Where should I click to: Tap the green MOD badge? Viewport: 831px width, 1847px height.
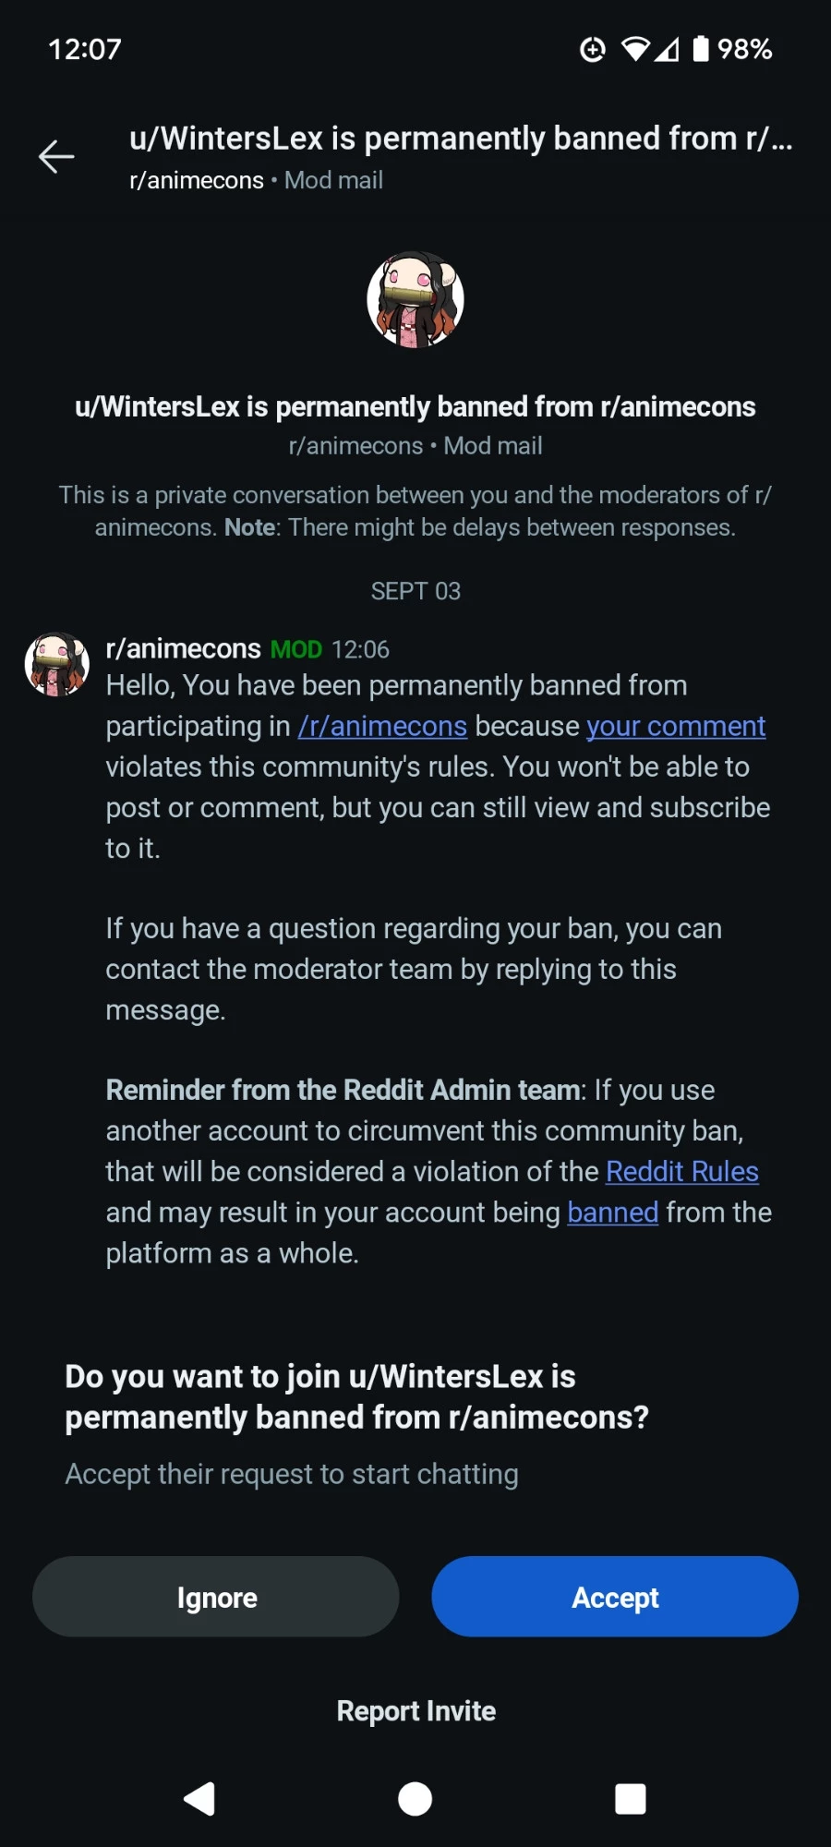coord(296,650)
